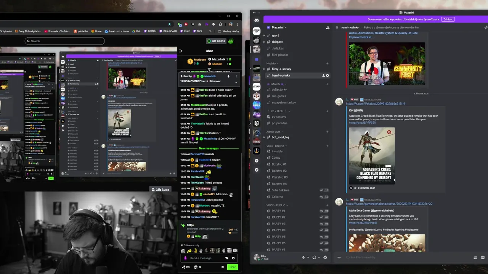Play the Community First video thumbnail
This screenshot has width=488, height=274.
point(387,64)
